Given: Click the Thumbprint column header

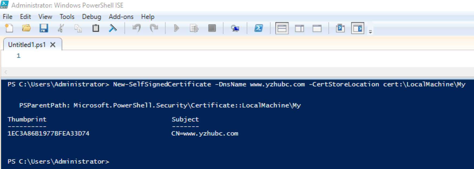Looking at the screenshot, I should 27,119.
